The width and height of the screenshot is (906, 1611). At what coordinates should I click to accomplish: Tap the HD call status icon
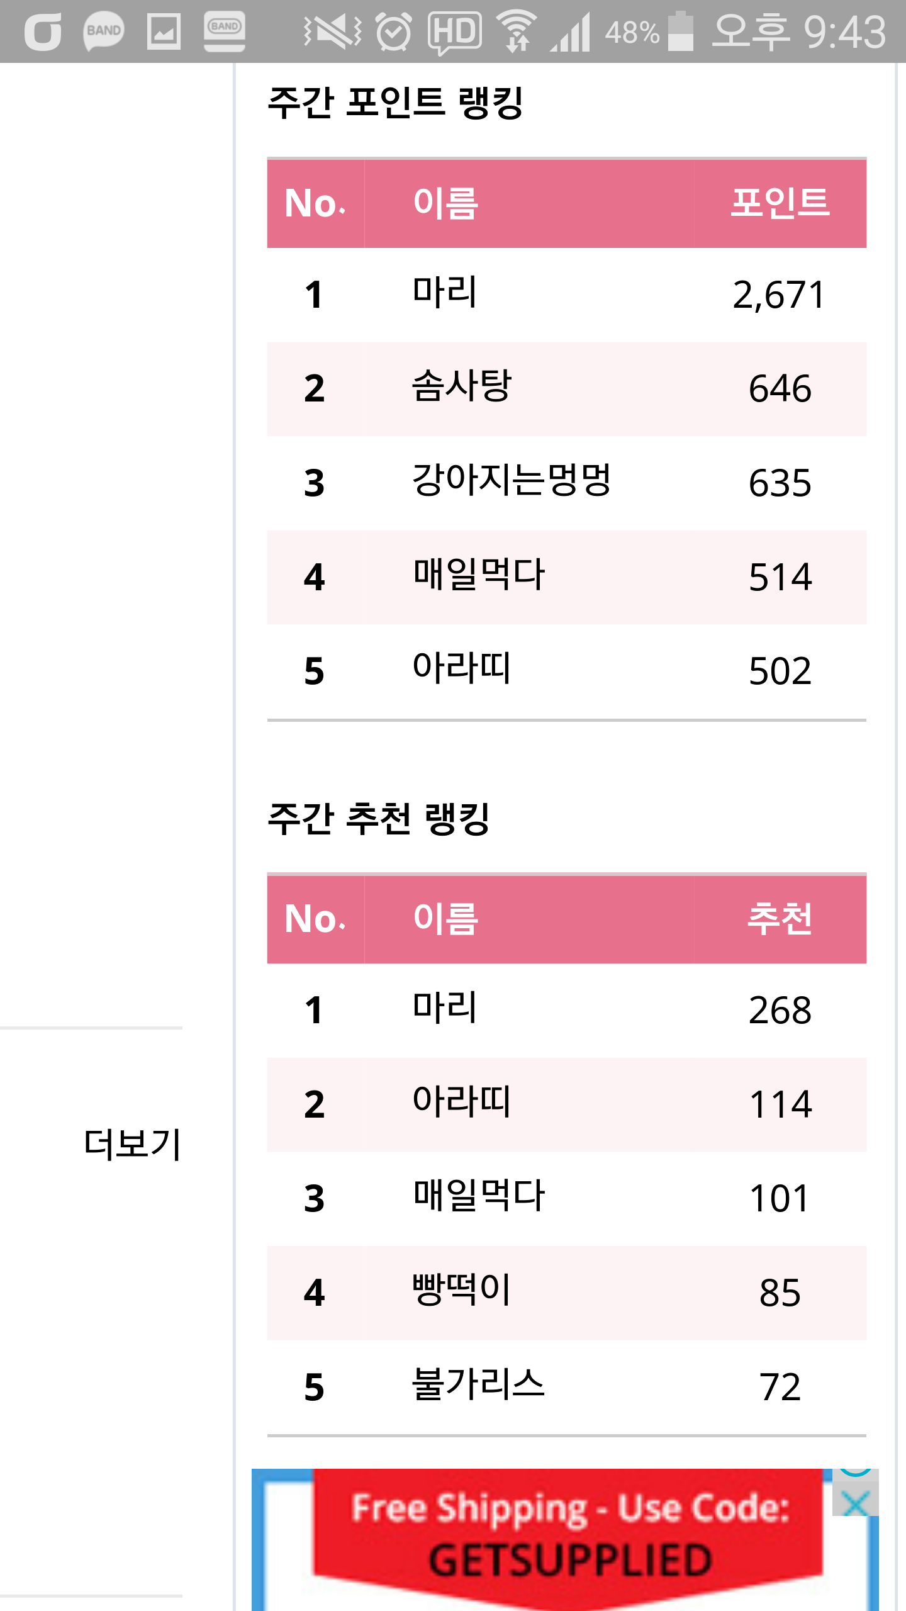[454, 31]
